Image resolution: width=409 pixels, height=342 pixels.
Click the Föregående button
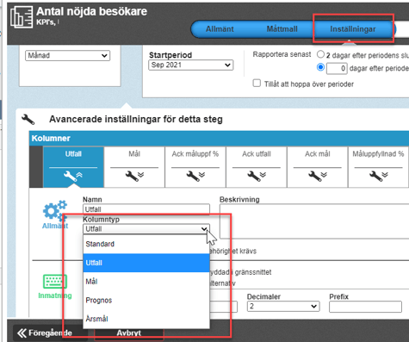[45, 333]
